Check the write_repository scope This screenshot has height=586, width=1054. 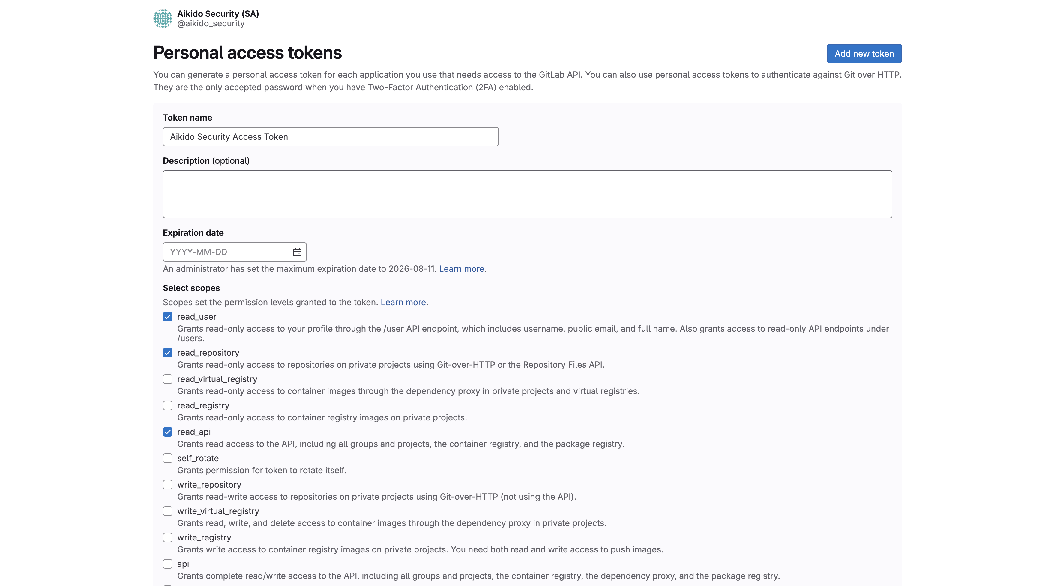(x=168, y=485)
